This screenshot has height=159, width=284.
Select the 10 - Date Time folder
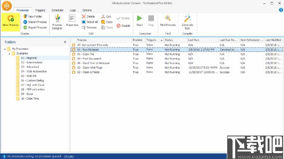pyautogui.click(x=30, y=99)
